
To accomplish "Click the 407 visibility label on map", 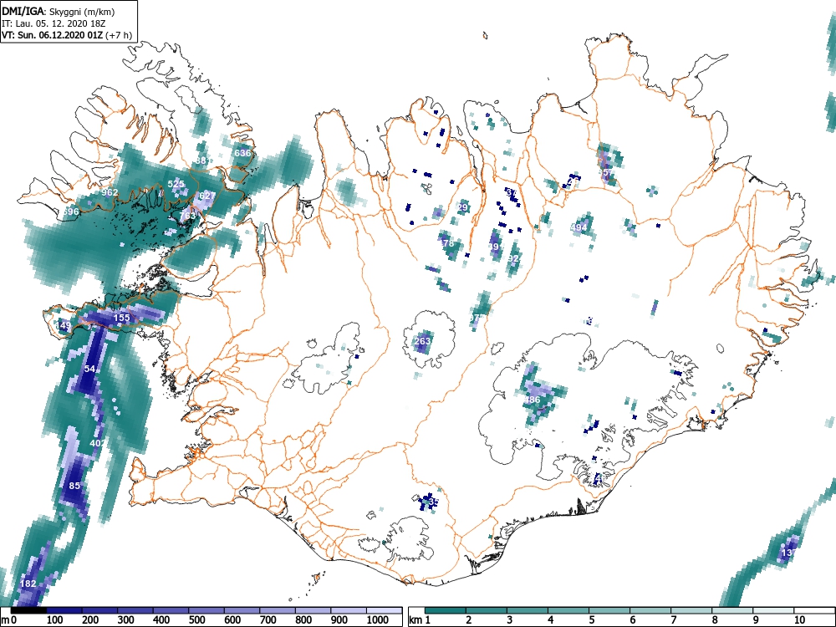I will click(98, 443).
